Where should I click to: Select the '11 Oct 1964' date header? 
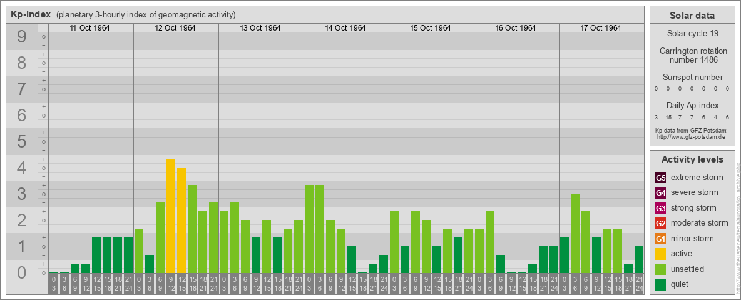pyautogui.click(x=89, y=28)
